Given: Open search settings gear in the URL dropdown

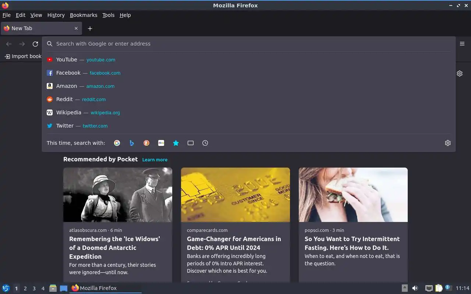Looking at the screenshot, I should coord(448,143).
